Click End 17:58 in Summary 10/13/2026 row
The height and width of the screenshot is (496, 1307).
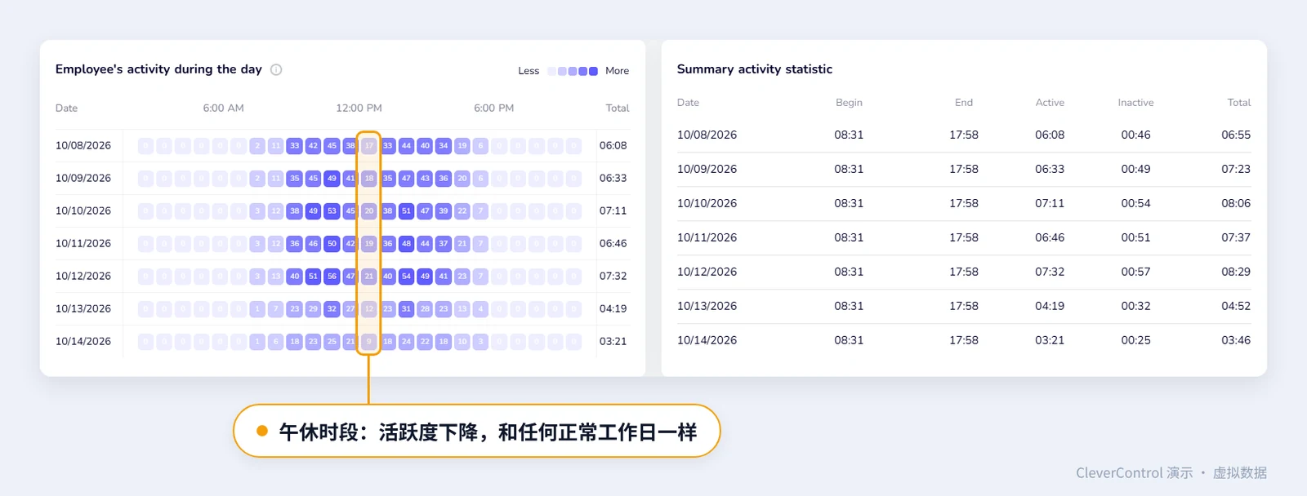[x=964, y=307]
